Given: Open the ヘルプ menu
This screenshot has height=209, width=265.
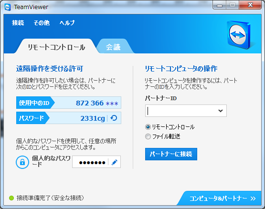Looking at the screenshot, I should [x=67, y=22].
